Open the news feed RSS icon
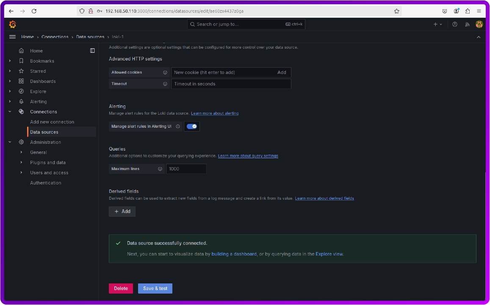The height and width of the screenshot is (305, 490). (x=467, y=25)
